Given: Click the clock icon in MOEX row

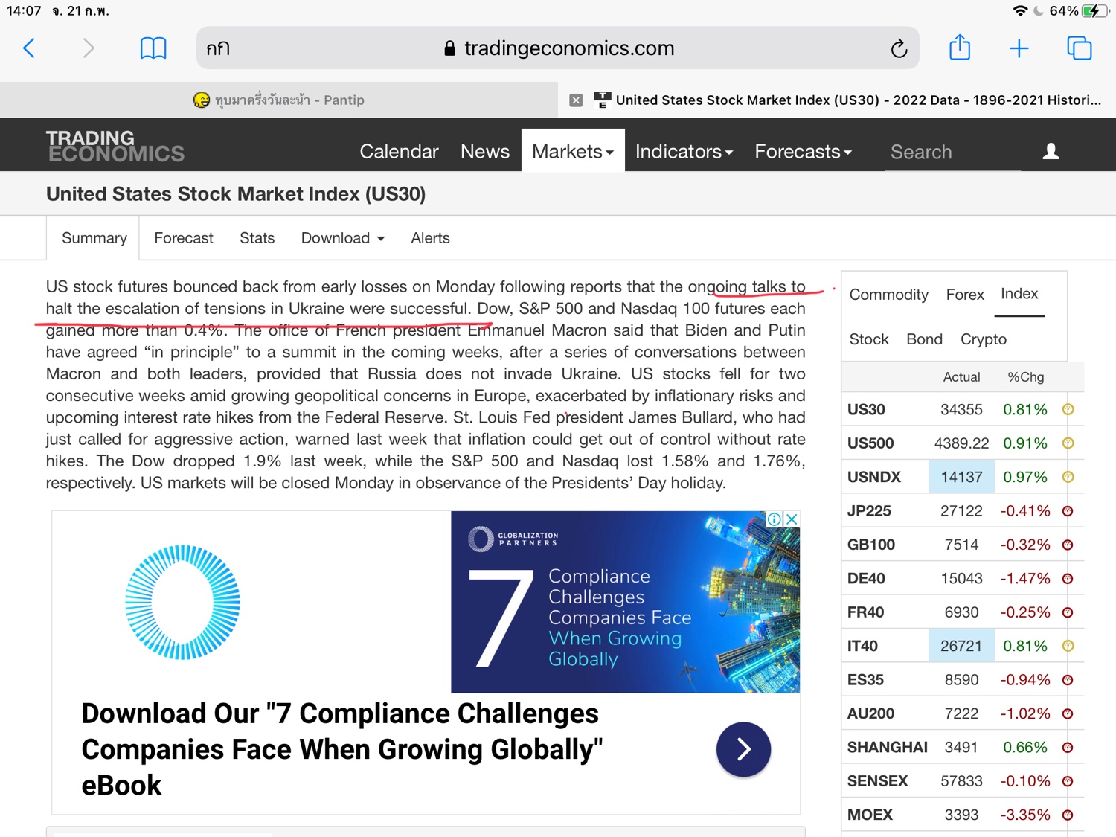Looking at the screenshot, I should [x=1068, y=815].
